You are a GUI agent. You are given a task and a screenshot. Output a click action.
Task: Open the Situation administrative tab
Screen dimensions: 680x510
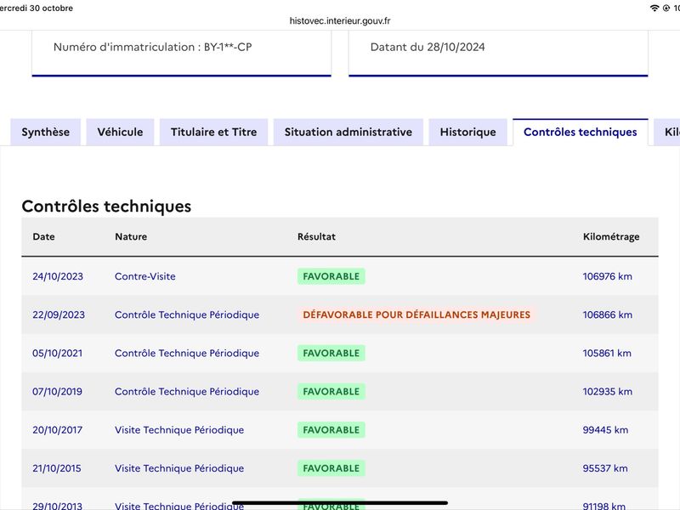coord(348,133)
